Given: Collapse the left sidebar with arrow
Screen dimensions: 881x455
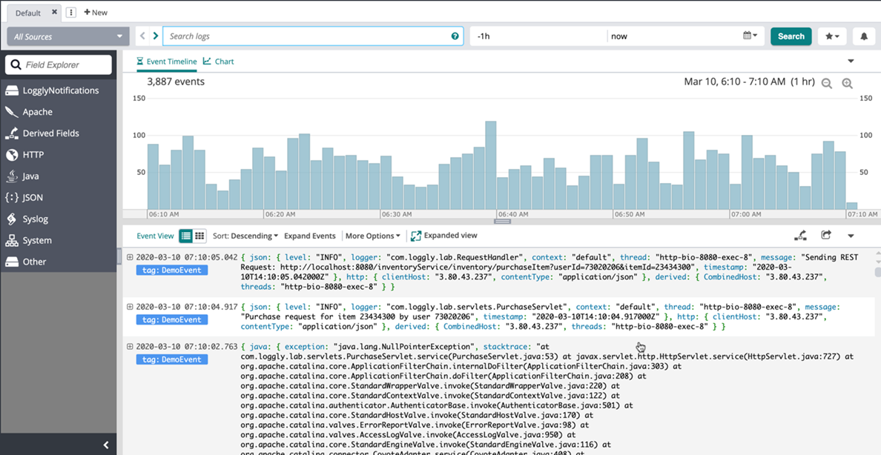Looking at the screenshot, I should click(x=105, y=445).
